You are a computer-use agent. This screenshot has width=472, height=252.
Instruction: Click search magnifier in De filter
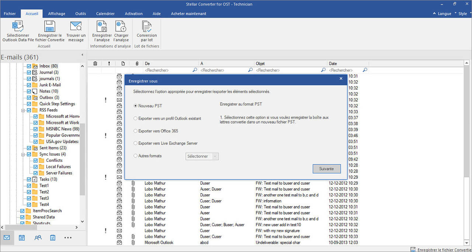click(195, 70)
